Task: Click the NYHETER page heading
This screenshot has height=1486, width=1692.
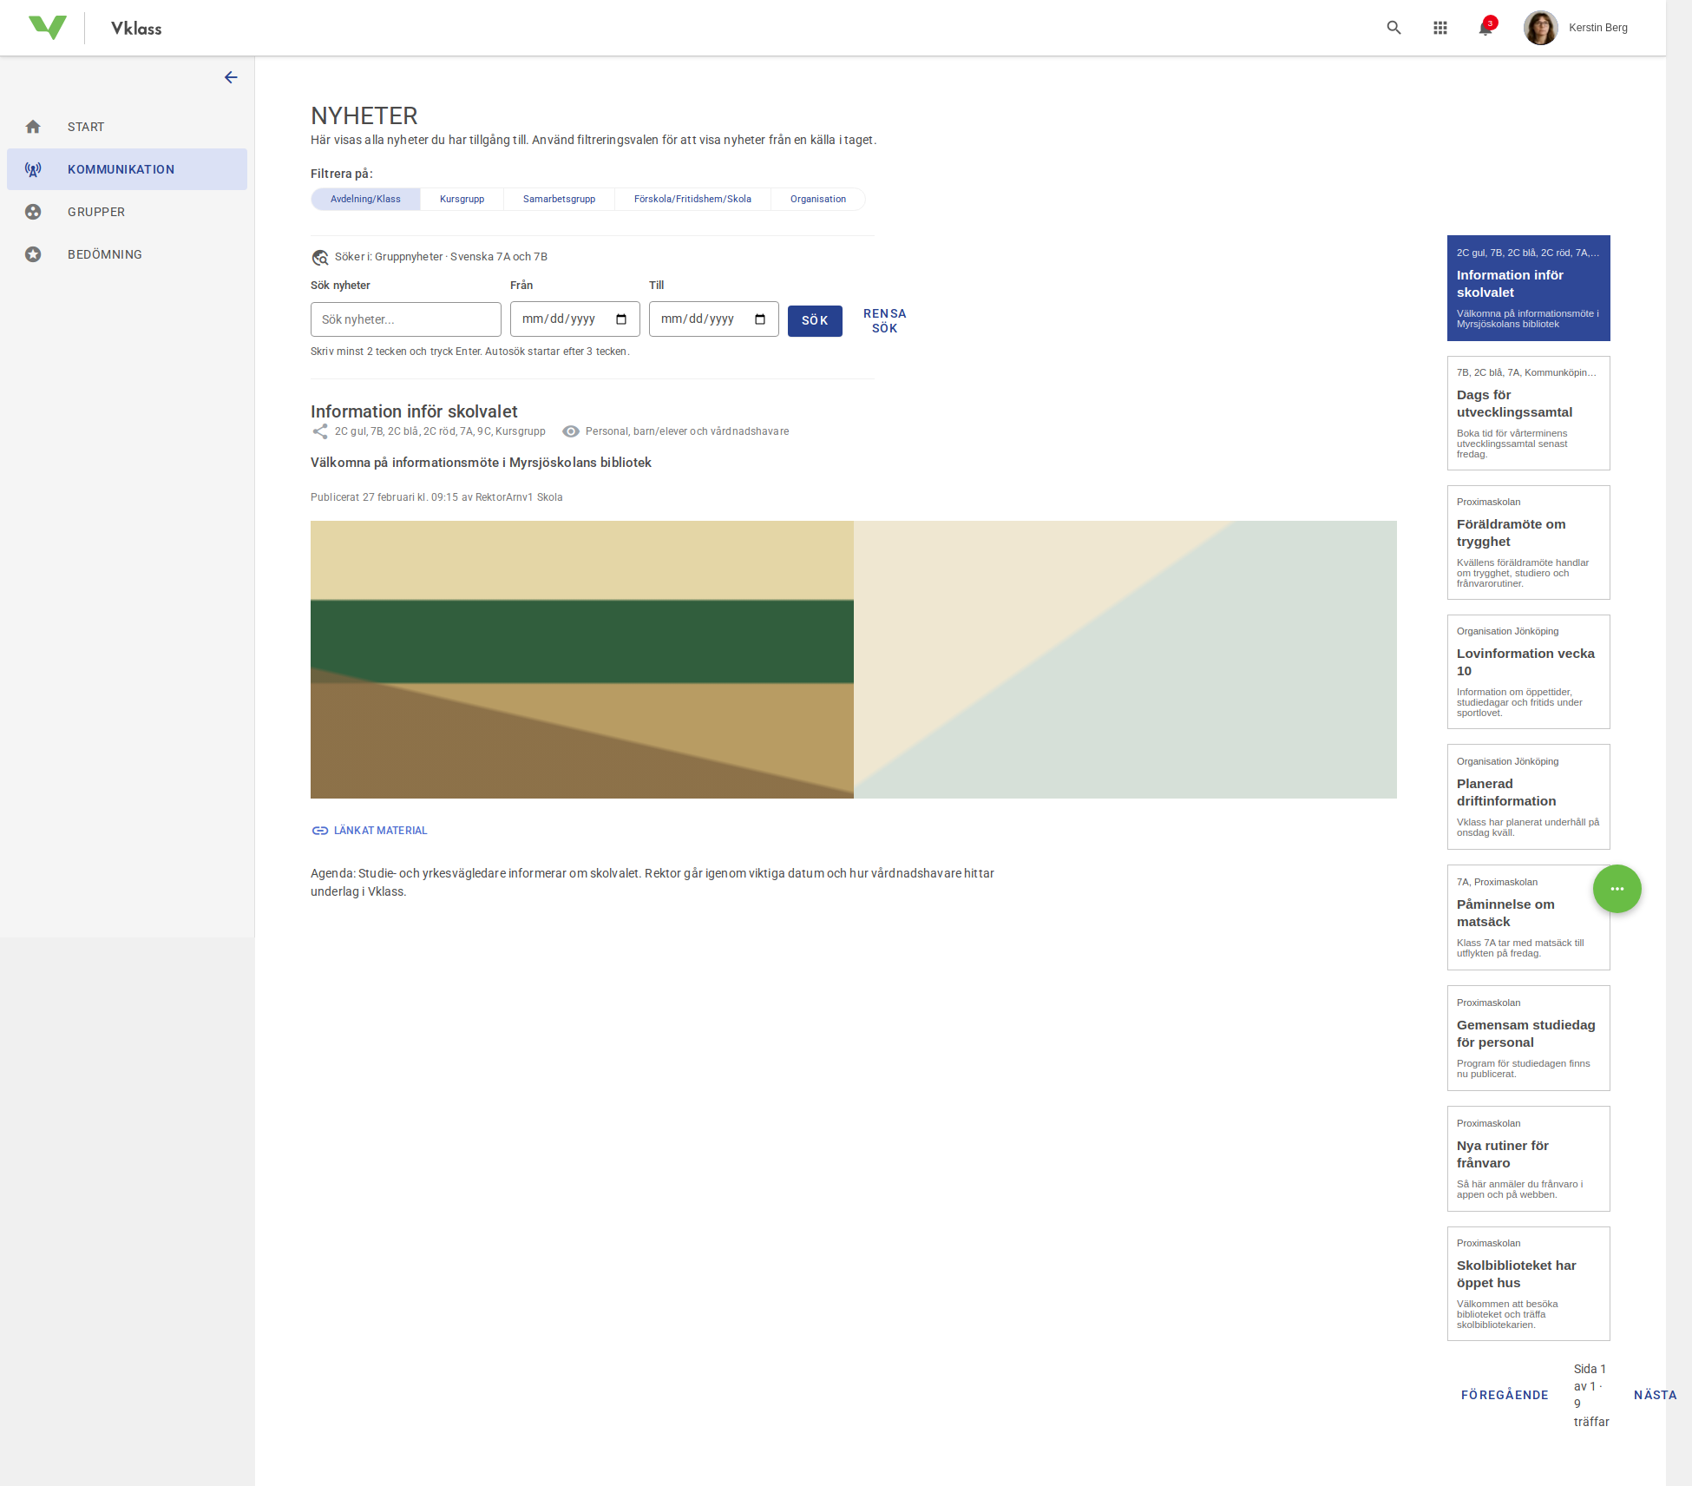Action: click(364, 115)
